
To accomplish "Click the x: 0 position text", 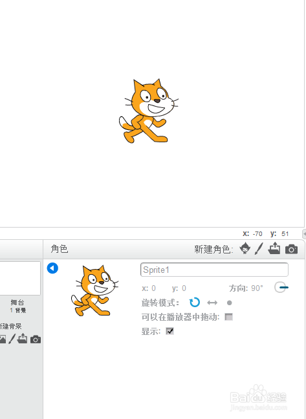I will point(149,288).
